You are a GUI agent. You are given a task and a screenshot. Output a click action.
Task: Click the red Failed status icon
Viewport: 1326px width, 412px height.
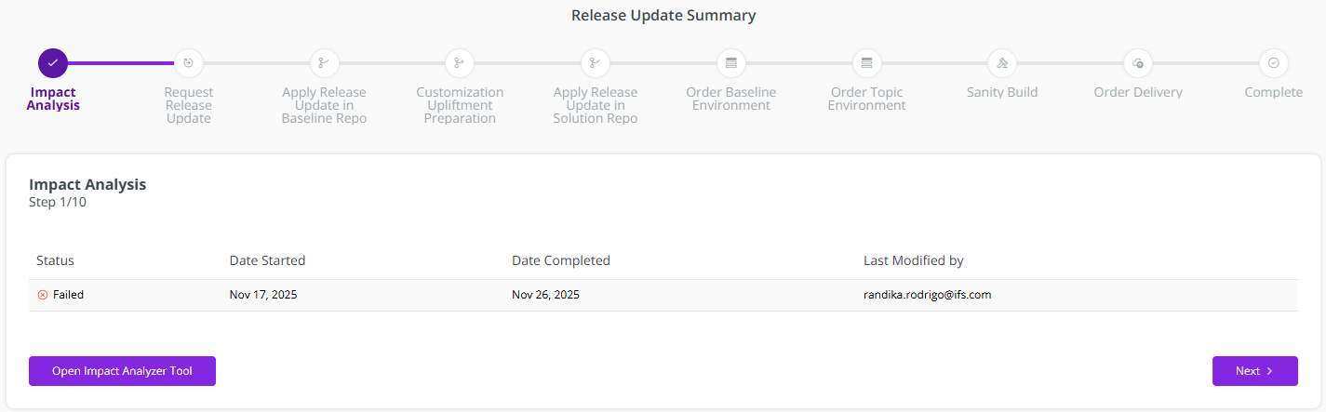point(42,295)
